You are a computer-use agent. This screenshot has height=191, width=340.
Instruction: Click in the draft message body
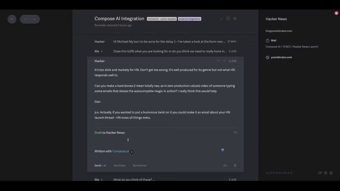coord(165,141)
